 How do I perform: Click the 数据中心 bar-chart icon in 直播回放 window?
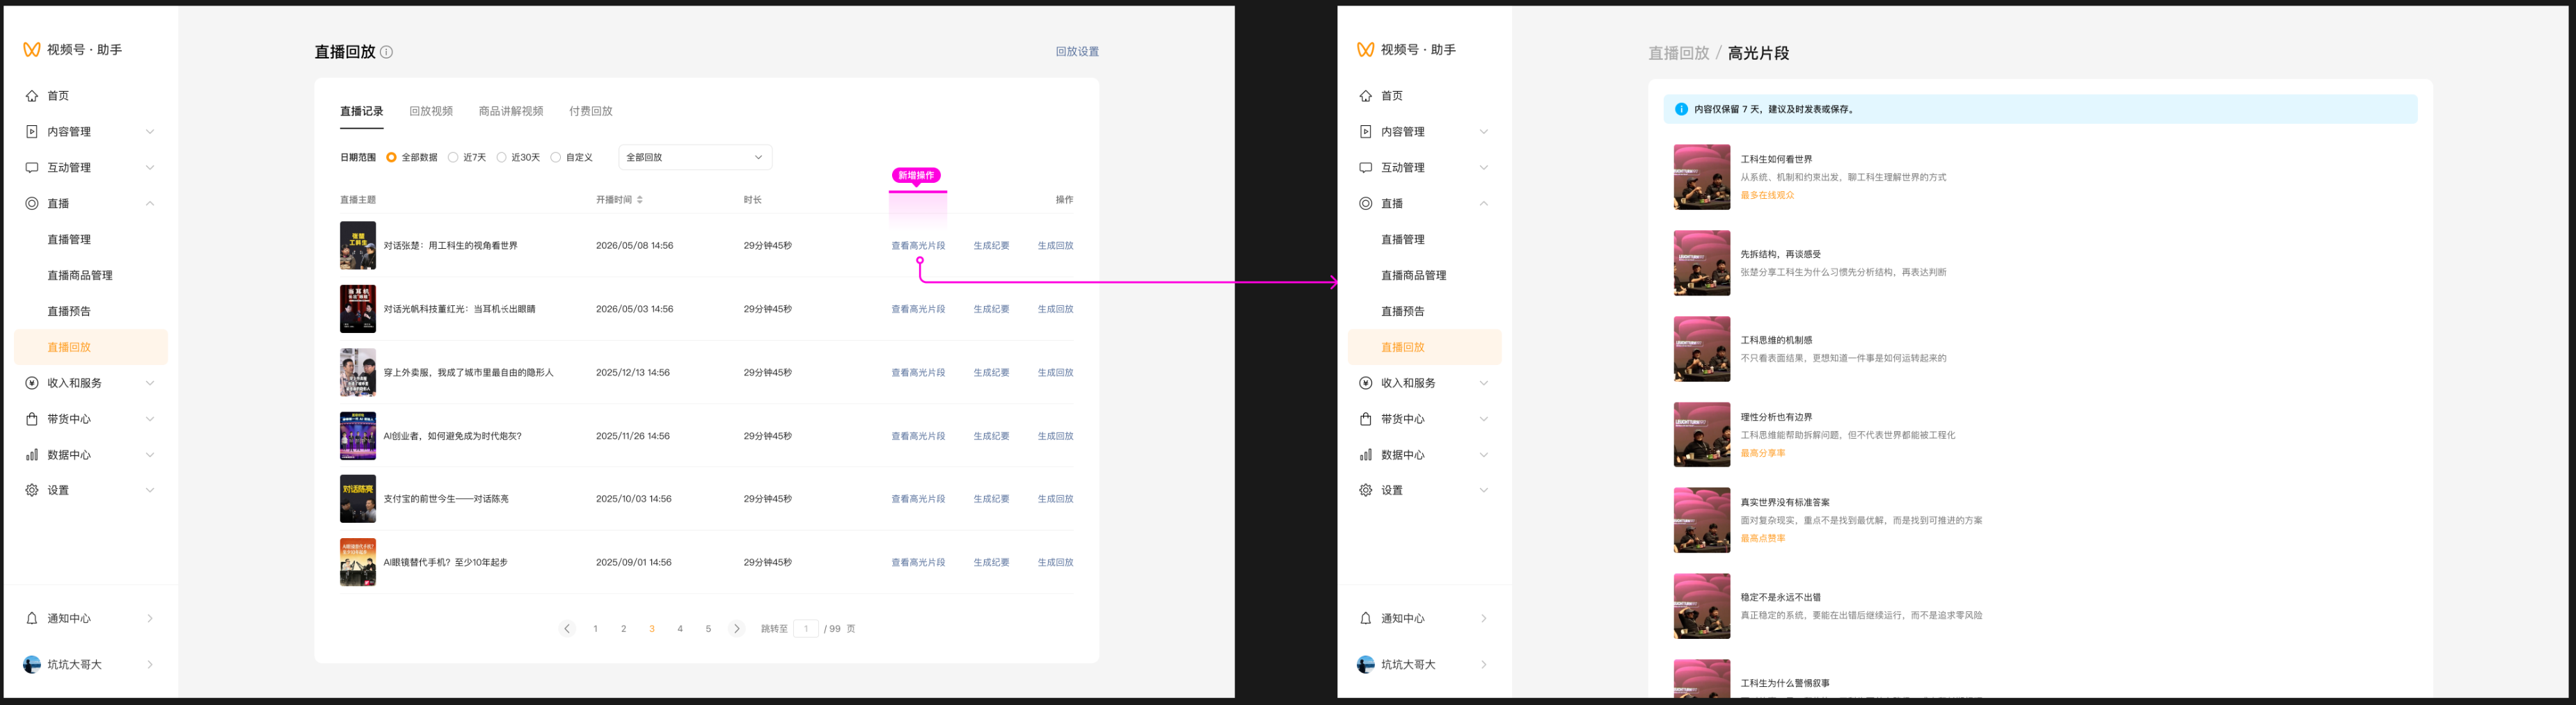pos(32,455)
